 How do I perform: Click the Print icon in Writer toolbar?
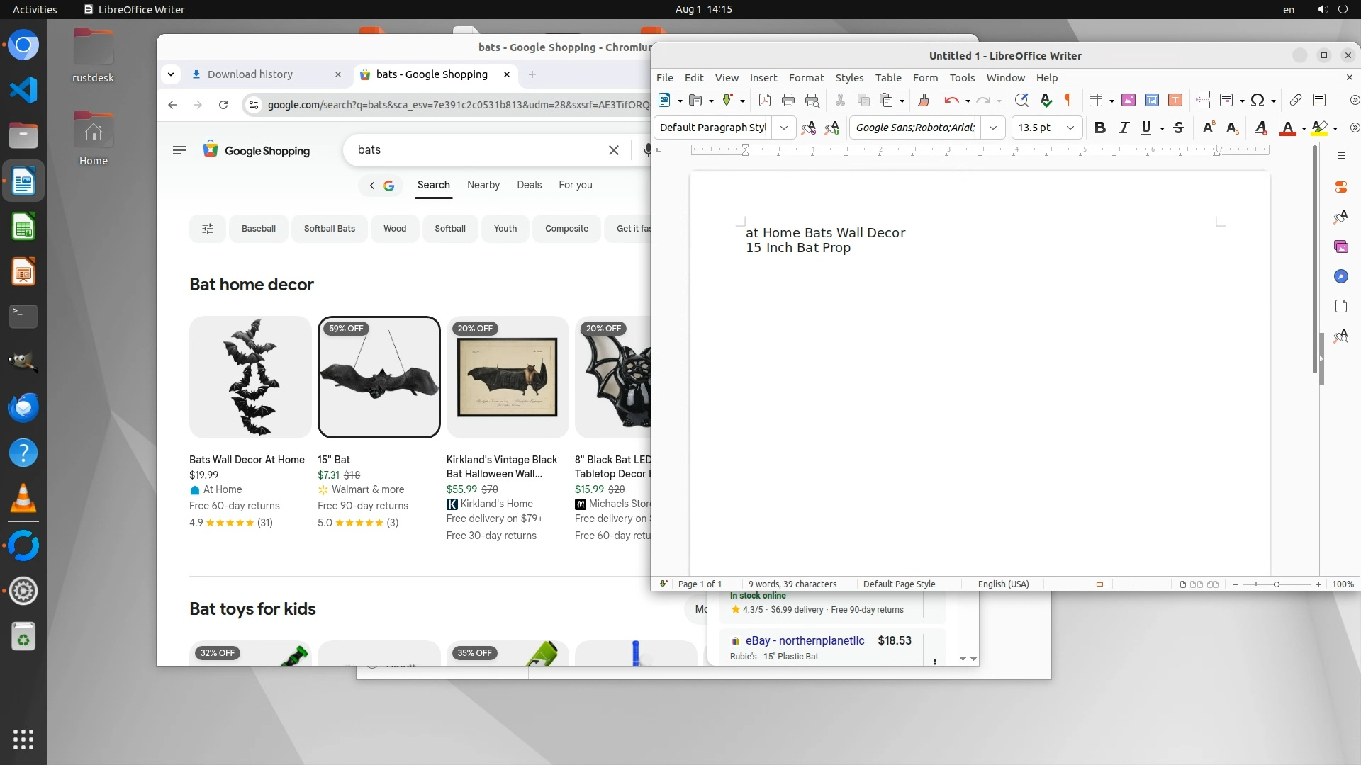click(x=788, y=101)
